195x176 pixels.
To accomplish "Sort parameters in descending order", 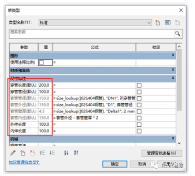I will [x=76, y=153].
